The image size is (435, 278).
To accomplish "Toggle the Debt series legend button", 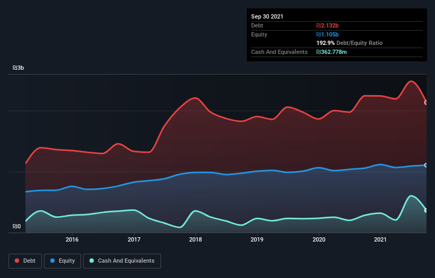I will coord(25,261).
